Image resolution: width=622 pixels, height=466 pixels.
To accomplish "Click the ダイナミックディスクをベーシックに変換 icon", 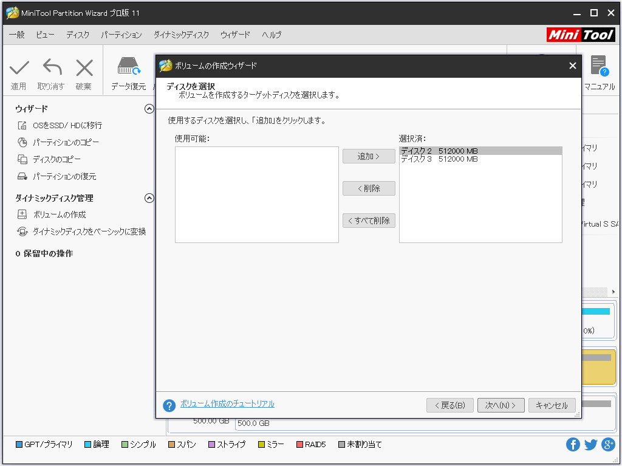I will 22,231.
